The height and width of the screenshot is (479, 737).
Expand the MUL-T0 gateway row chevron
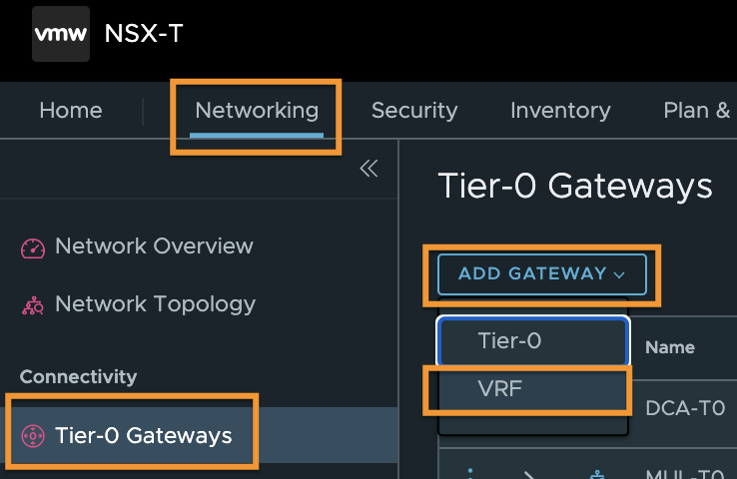(529, 475)
